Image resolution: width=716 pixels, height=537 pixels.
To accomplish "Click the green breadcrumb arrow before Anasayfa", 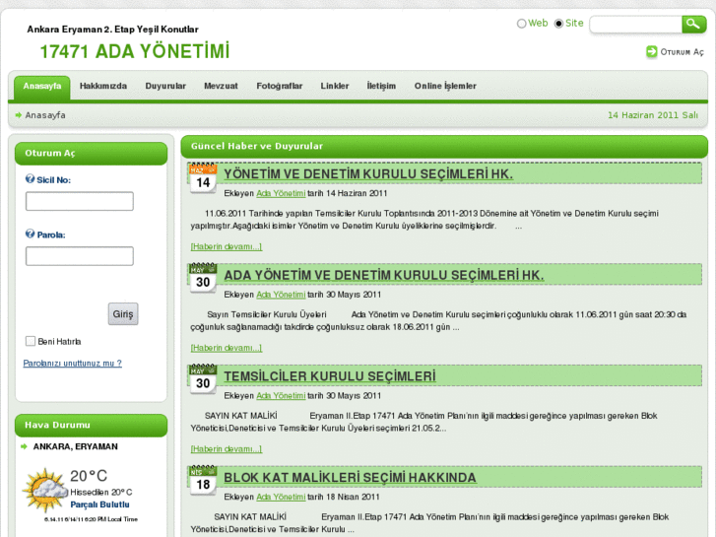I will click(19, 115).
